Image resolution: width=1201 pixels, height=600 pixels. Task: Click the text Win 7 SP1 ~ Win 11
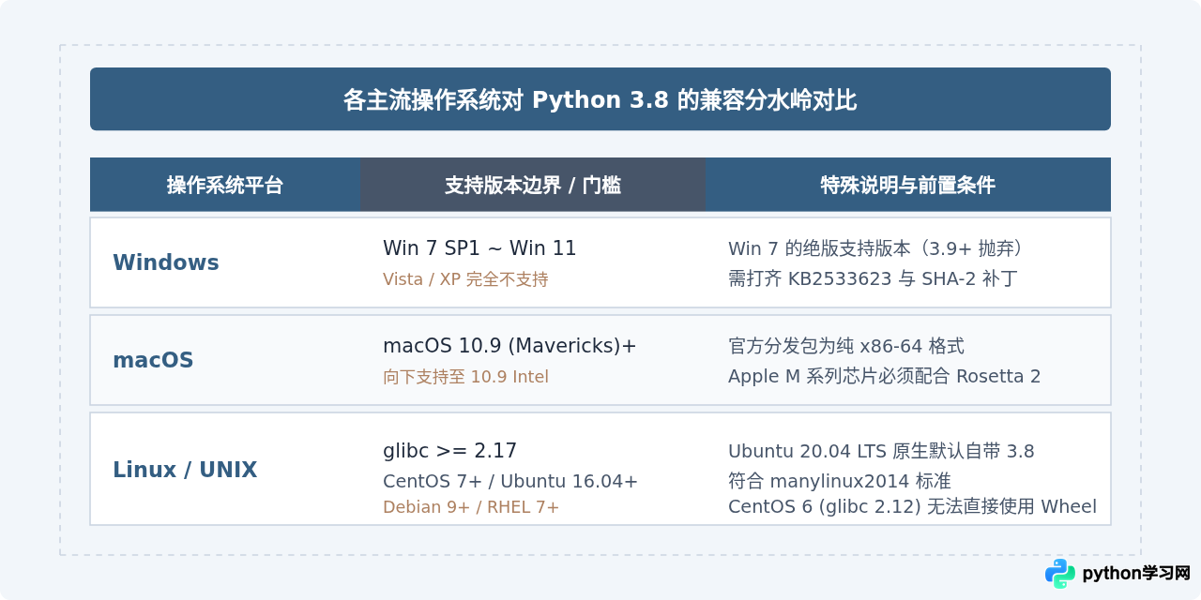click(479, 248)
